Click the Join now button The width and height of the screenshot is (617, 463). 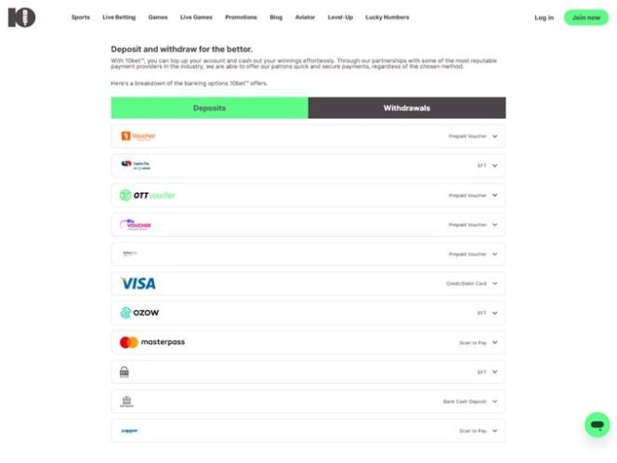click(x=585, y=17)
